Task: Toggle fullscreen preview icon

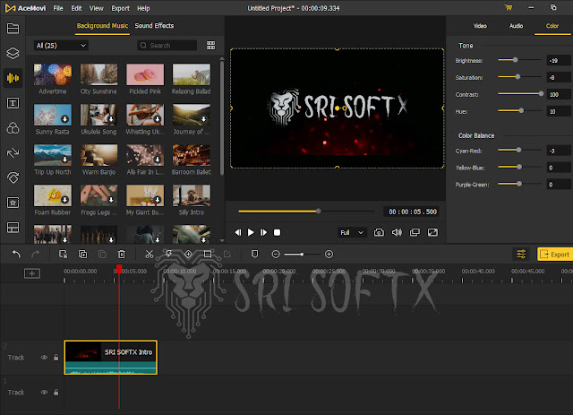Action: [x=432, y=232]
